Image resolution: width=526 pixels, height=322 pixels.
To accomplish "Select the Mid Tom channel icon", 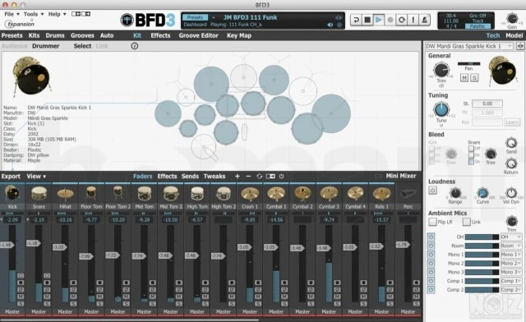I will pyautogui.click(x=145, y=194).
